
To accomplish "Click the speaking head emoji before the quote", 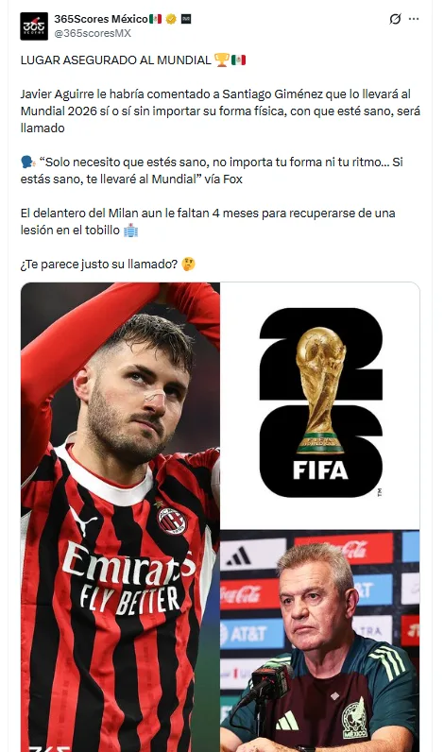I will tap(27, 162).
